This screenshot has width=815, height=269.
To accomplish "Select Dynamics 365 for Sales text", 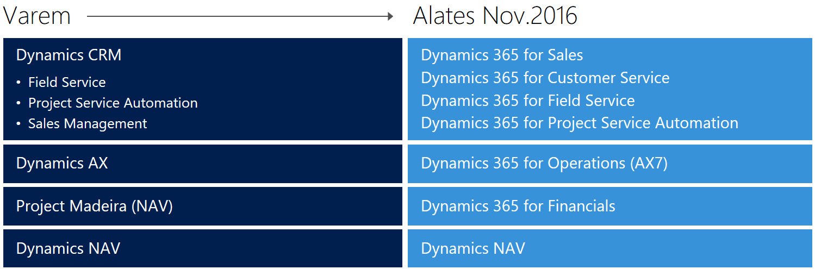I will coord(502,55).
